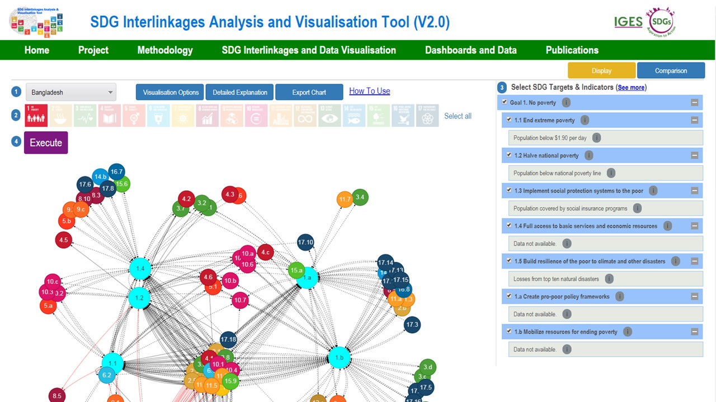Select the SDG Goal 13 Climate Action icon

click(329, 116)
